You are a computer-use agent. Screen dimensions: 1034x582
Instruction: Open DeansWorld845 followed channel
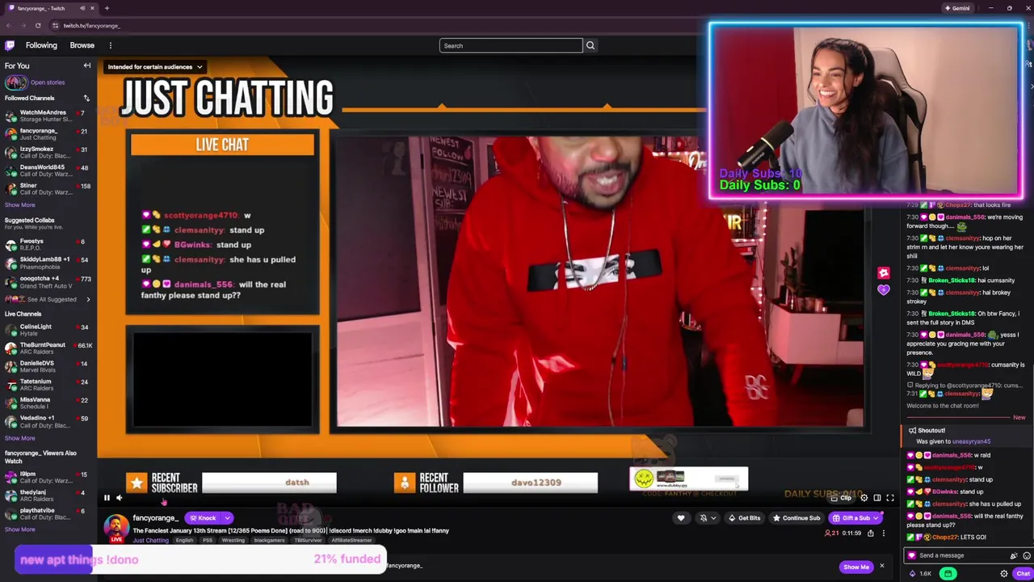(x=47, y=171)
